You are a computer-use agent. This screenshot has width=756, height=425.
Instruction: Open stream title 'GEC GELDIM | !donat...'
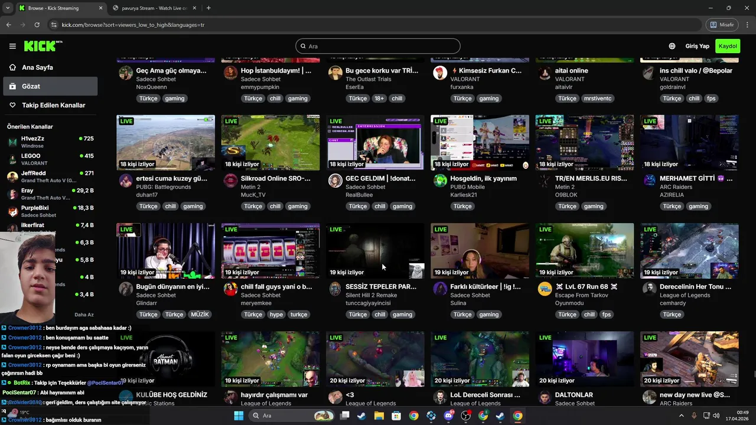point(380,178)
